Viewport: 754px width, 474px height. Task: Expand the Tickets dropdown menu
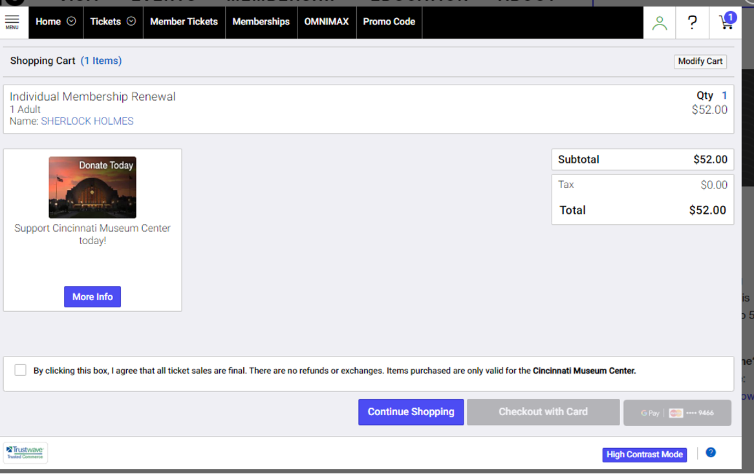tap(113, 21)
